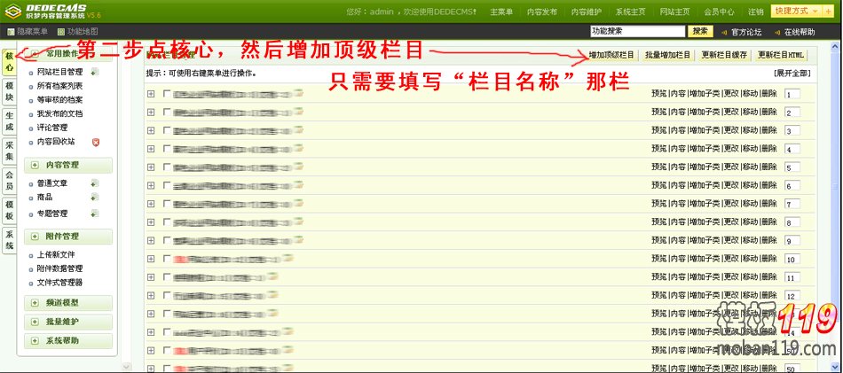The width and height of the screenshot is (843, 373).
Task: Go to 网站主页 in the top navigation
Action: [x=674, y=12]
